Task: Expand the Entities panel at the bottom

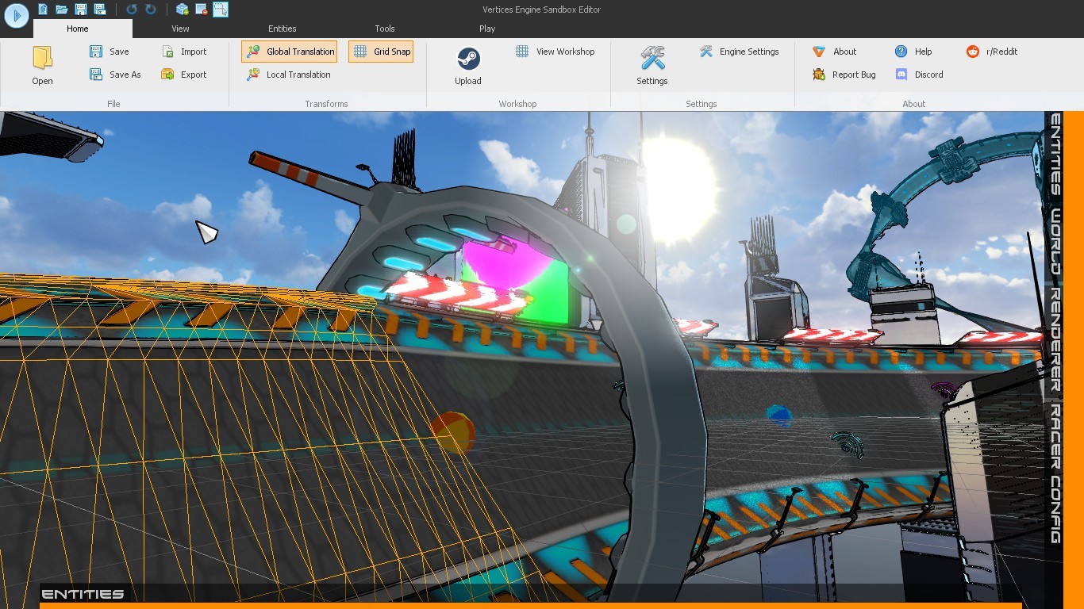Action: click(x=83, y=594)
